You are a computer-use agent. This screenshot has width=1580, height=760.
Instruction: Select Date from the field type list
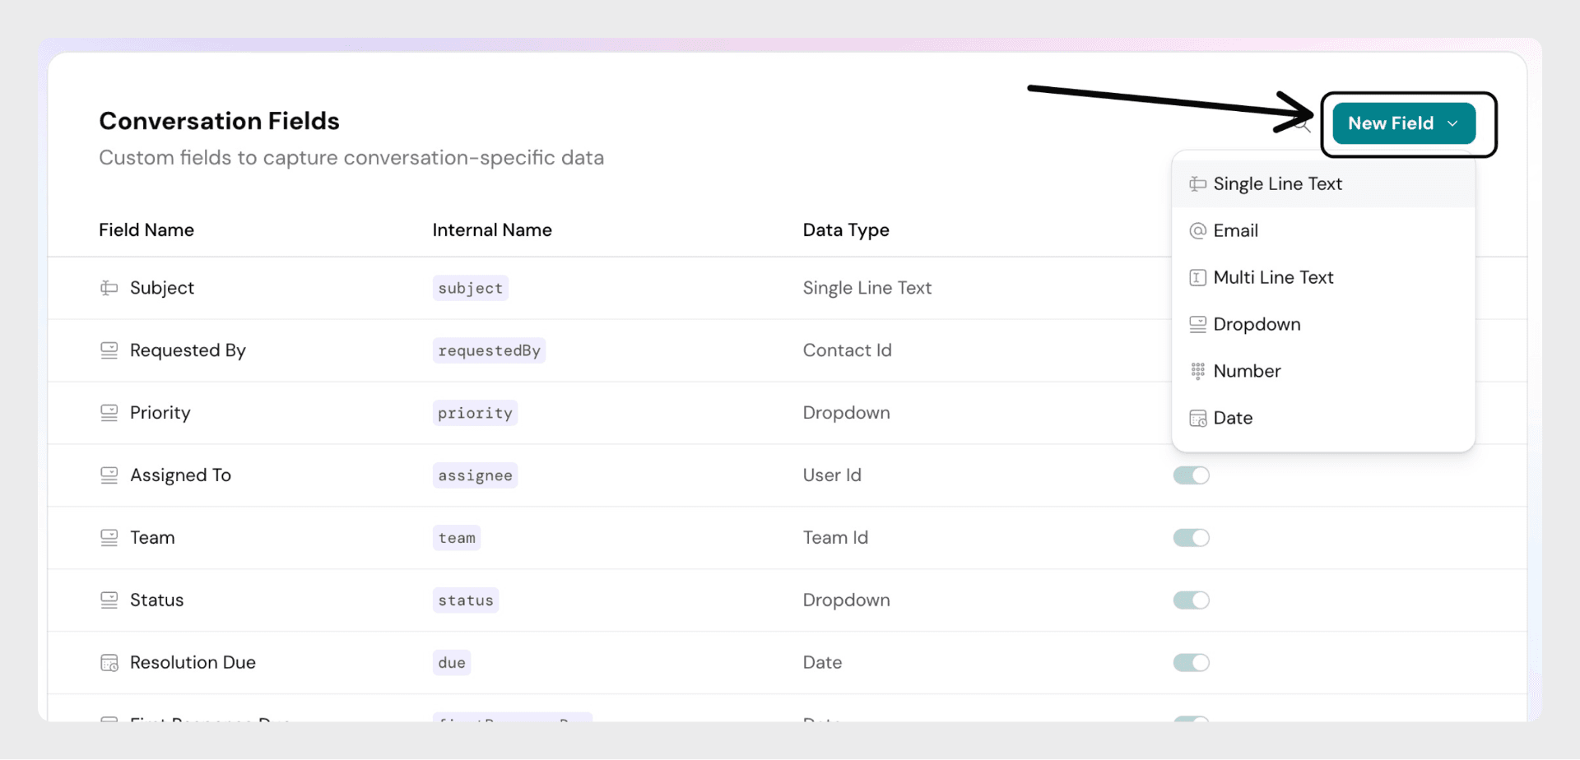(1232, 418)
